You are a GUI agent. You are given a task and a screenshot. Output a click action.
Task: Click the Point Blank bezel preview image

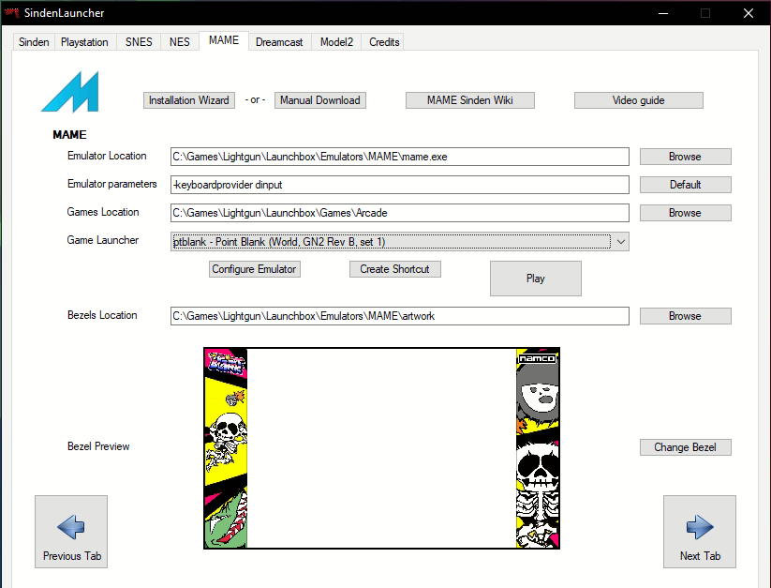[x=381, y=448]
